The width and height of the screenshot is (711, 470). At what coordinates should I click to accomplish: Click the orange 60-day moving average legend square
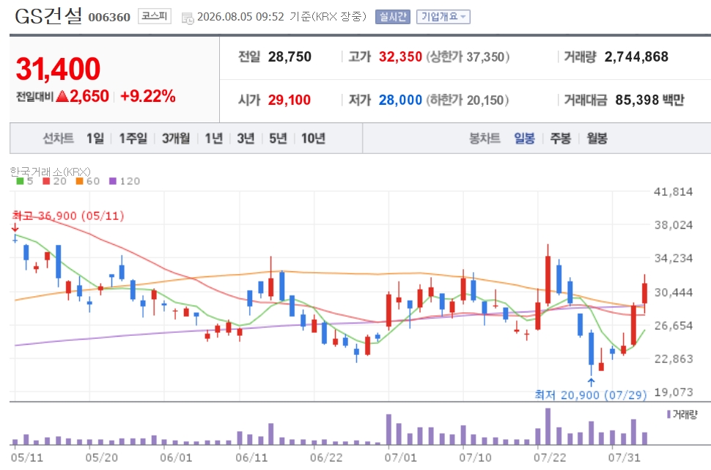79,181
